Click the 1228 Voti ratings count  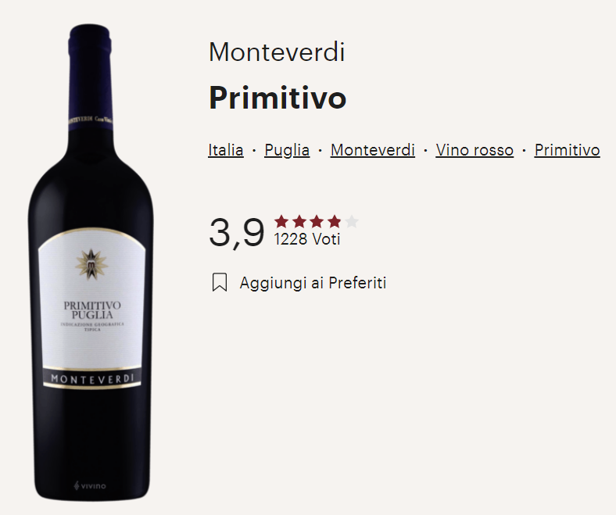[306, 239]
